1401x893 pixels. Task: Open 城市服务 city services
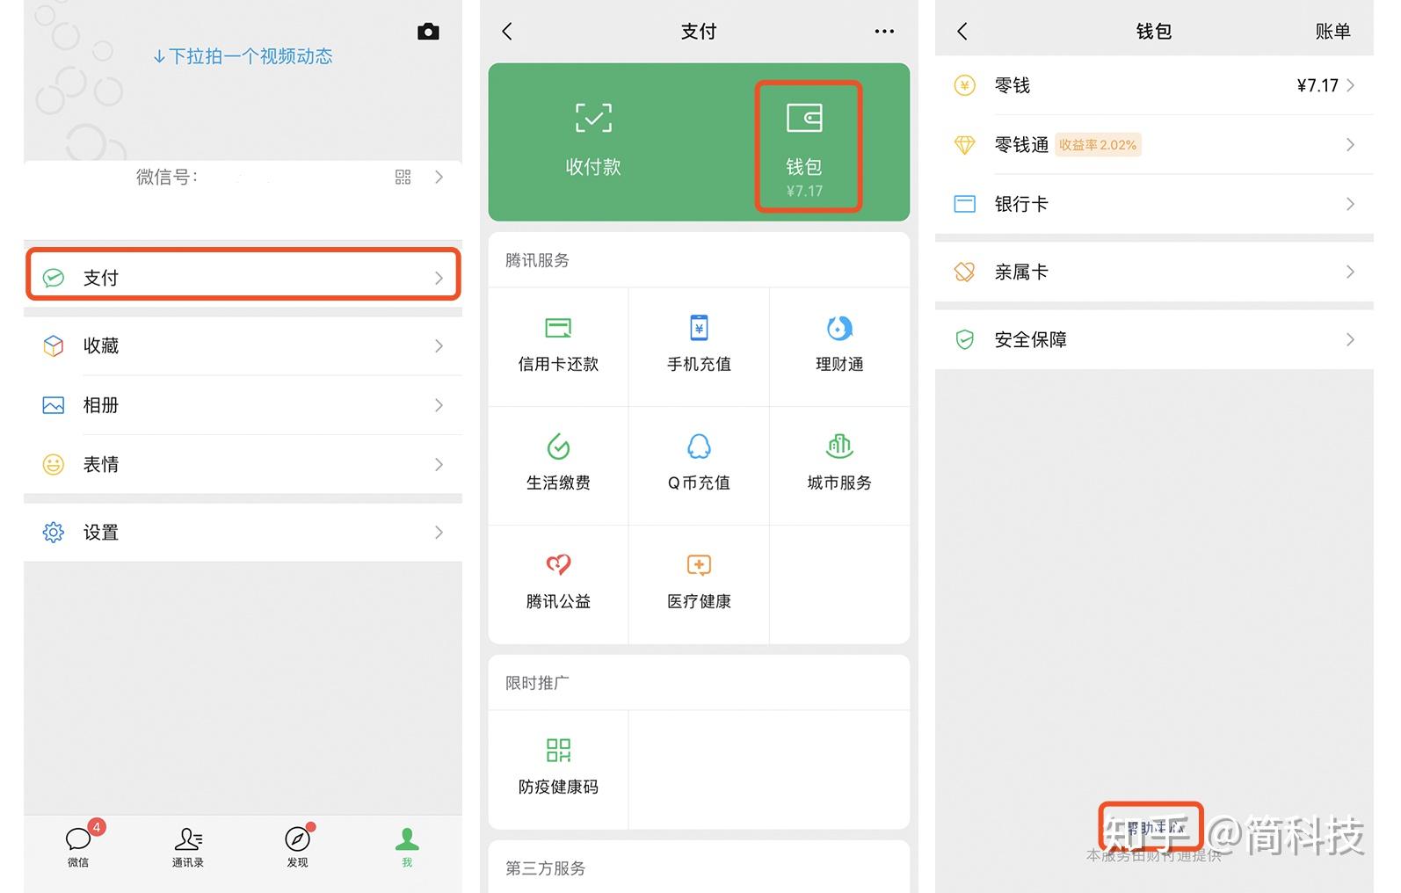[x=839, y=465]
